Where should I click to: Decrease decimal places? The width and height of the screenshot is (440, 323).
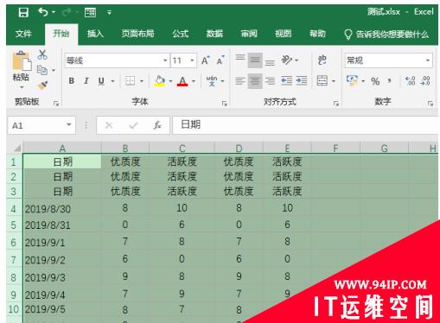click(x=425, y=81)
